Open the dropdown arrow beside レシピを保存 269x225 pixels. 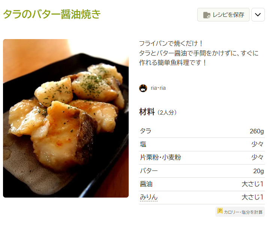tap(258, 15)
